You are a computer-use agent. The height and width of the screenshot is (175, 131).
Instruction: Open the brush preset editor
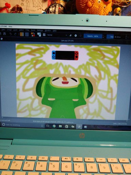[39, 35]
